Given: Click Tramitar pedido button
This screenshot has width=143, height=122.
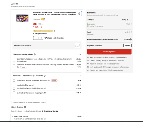Looking at the screenshot, I should pyautogui.click(x=109, y=52).
